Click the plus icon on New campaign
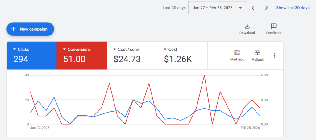Image resolution: width=316 pixels, height=140 pixels. pyautogui.click(x=13, y=29)
